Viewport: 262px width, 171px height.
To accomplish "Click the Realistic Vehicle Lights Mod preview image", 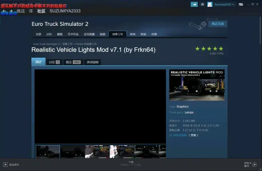I will coord(197,85).
